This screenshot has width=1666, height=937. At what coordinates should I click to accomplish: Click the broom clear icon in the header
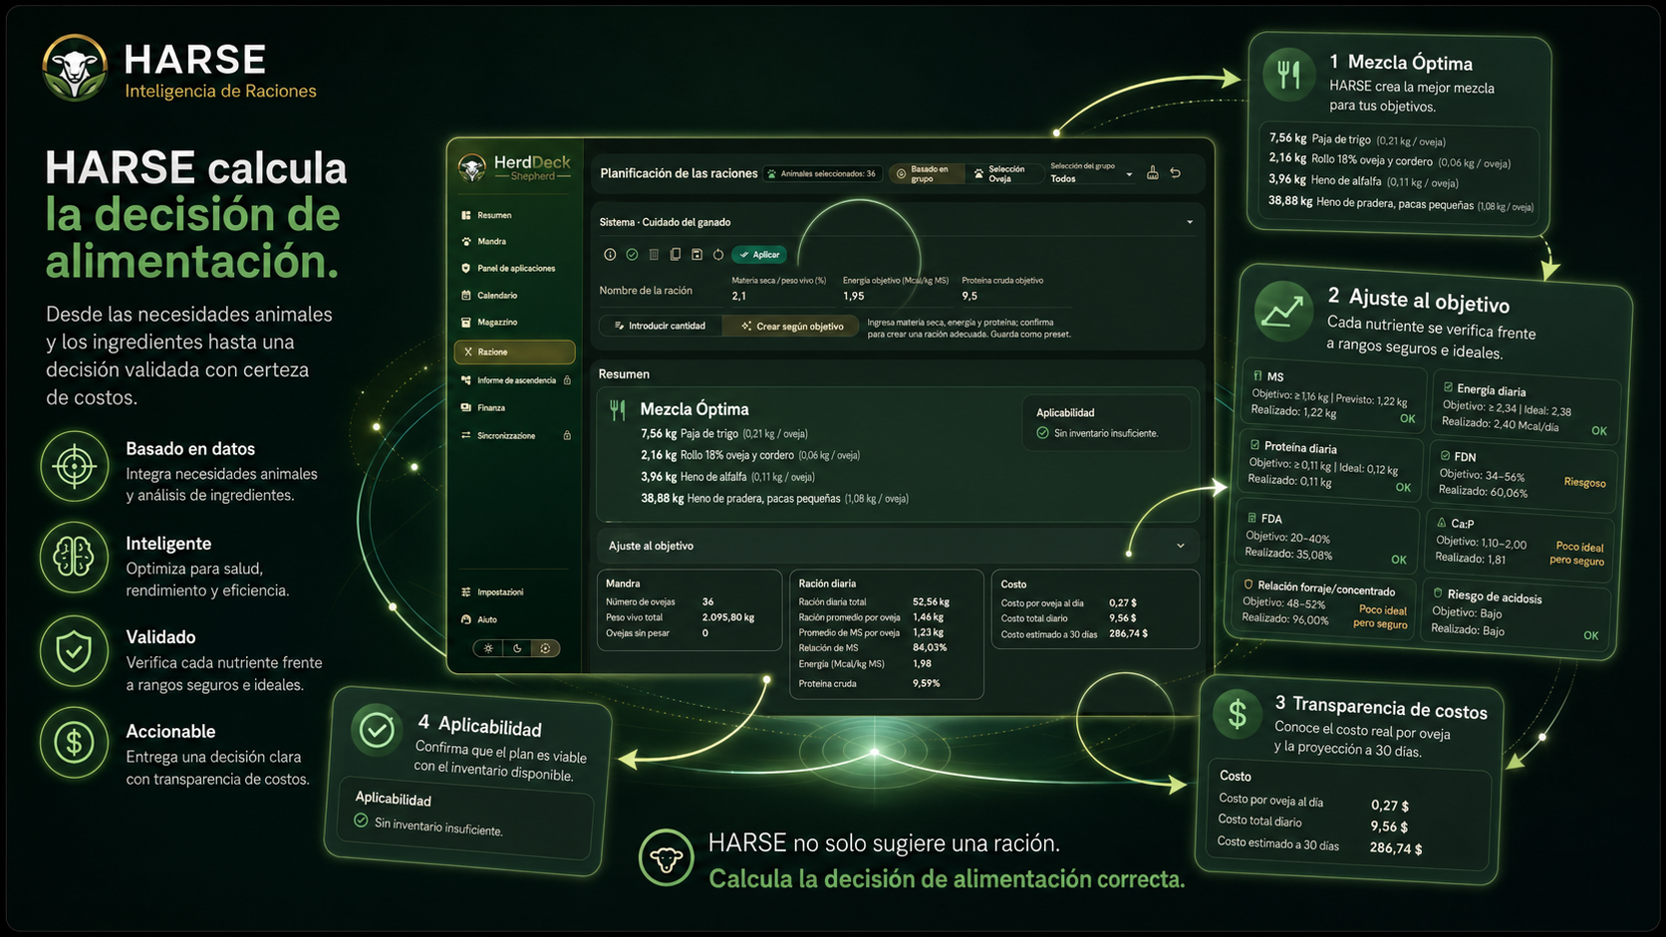click(1153, 173)
